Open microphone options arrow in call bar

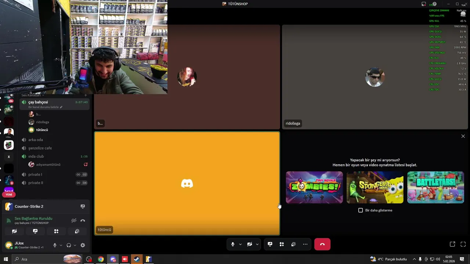click(x=241, y=244)
